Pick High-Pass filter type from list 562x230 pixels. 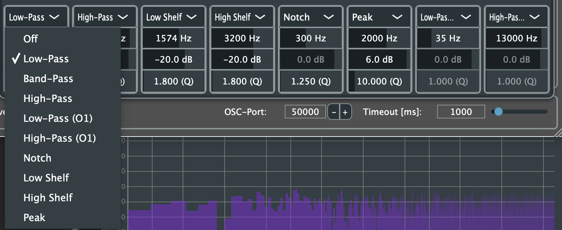point(48,99)
